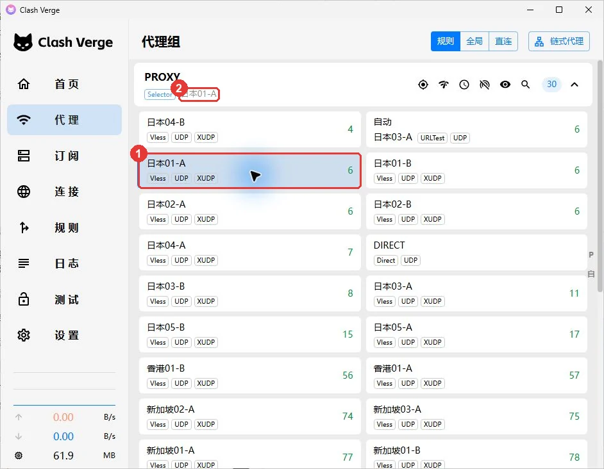Run the delay test wifi icon

click(444, 85)
